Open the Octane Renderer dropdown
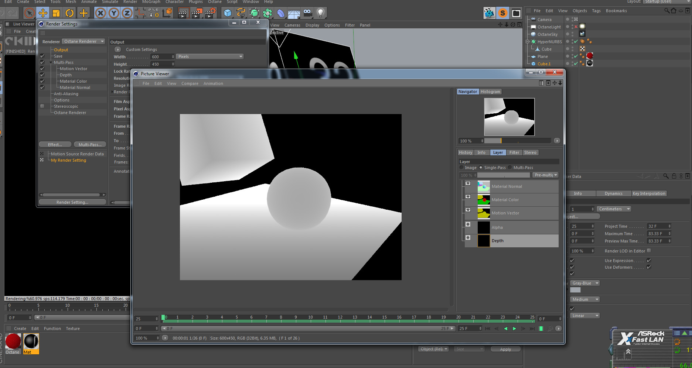This screenshot has height=368, width=692. coord(83,41)
